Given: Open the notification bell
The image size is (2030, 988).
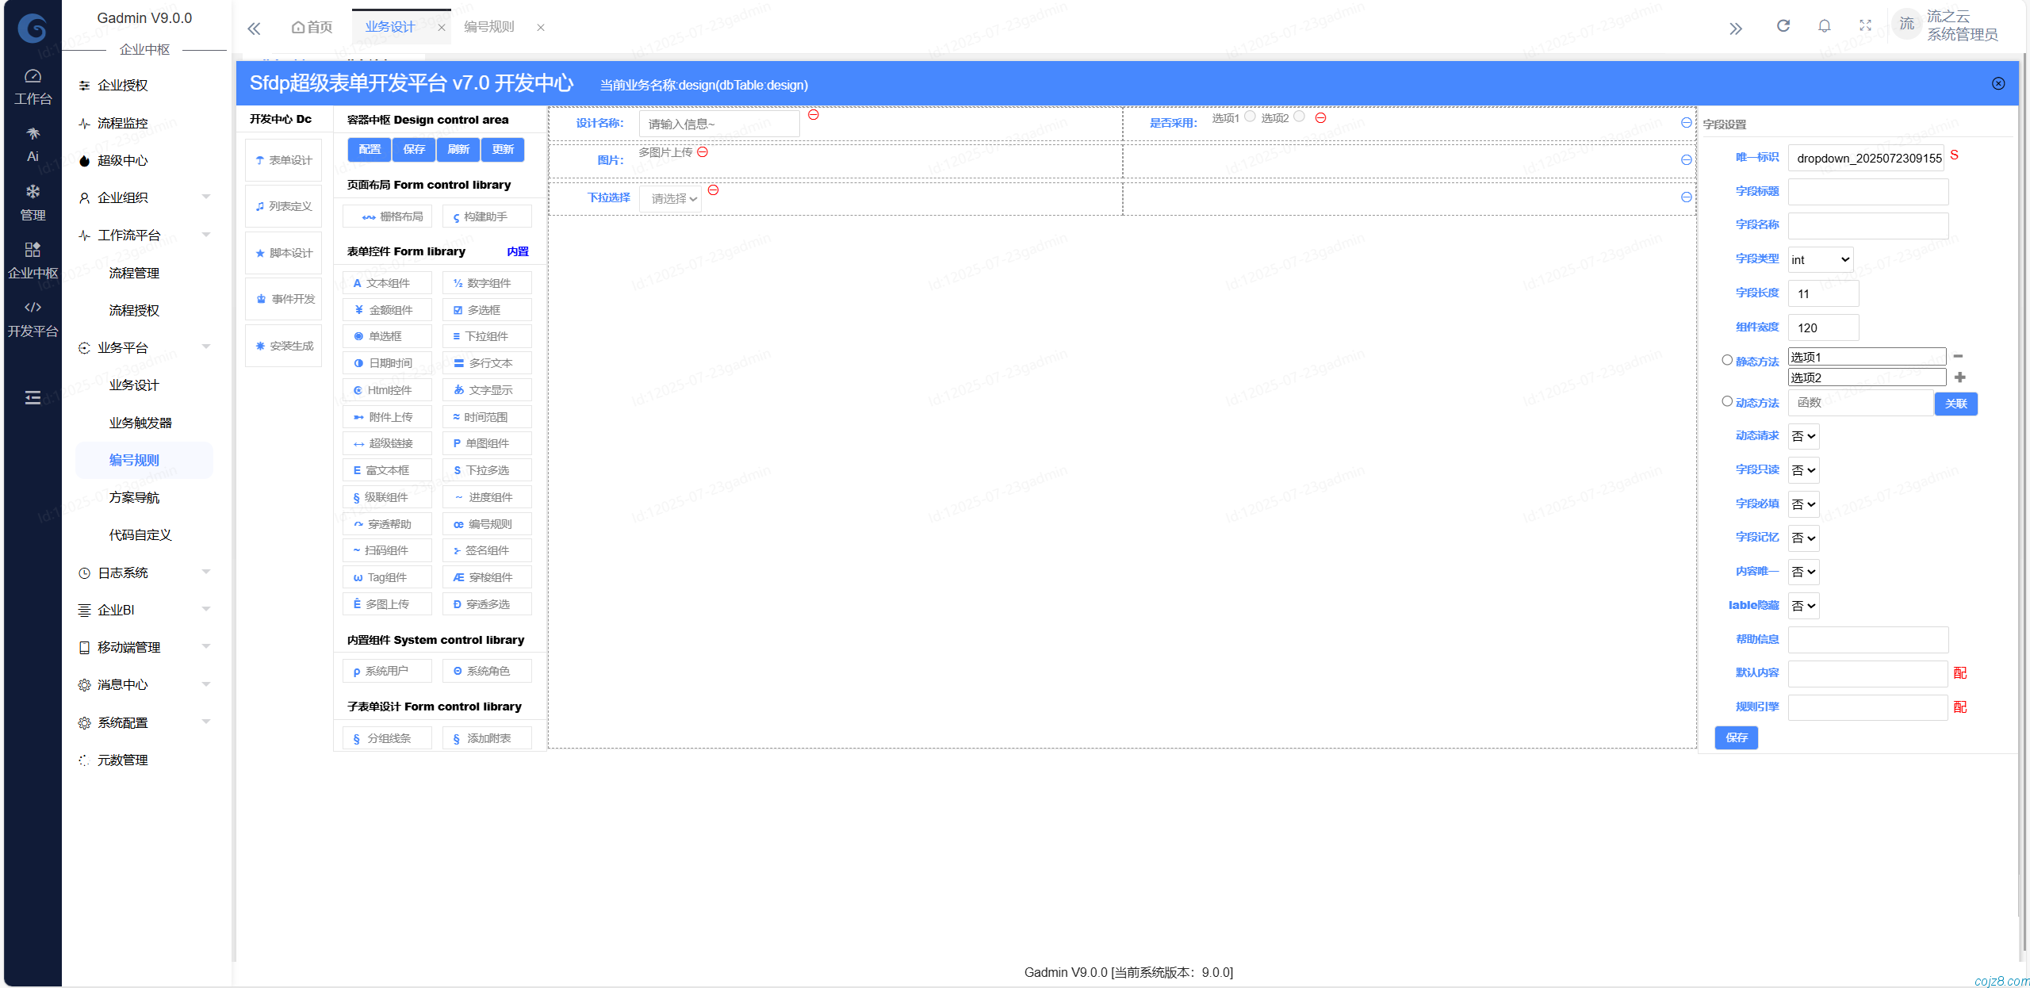Looking at the screenshot, I should click(x=1824, y=26).
